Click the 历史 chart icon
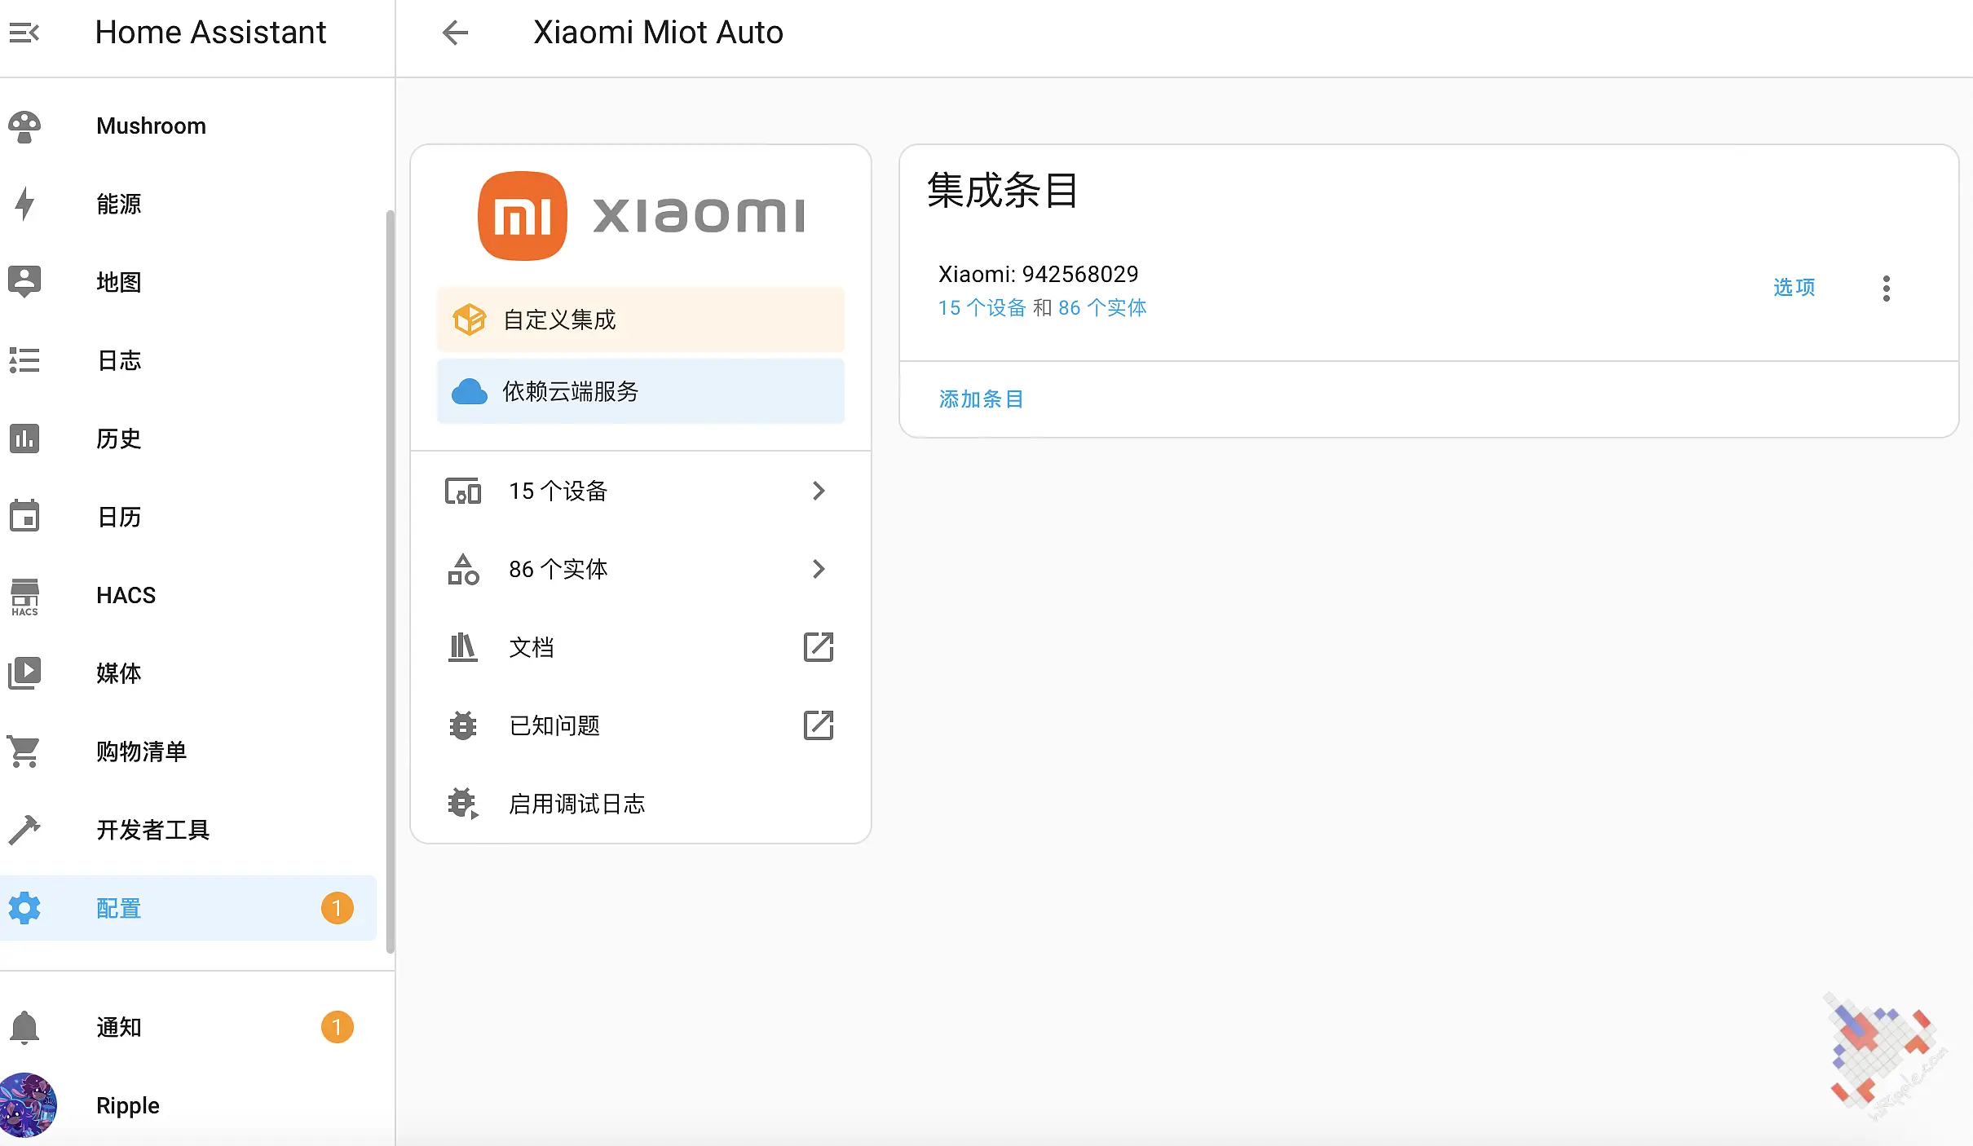This screenshot has height=1146, width=1973. [24, 439]
